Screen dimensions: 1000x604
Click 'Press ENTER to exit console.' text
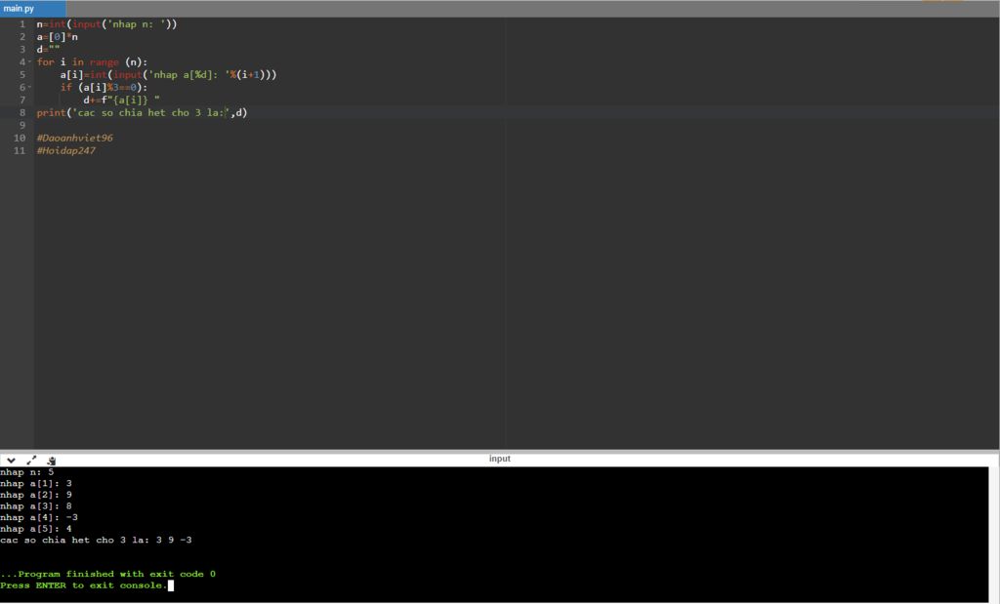coord(84,584)
